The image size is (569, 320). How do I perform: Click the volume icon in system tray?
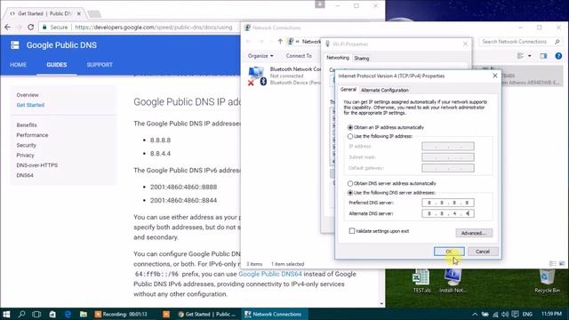(505, 314)
